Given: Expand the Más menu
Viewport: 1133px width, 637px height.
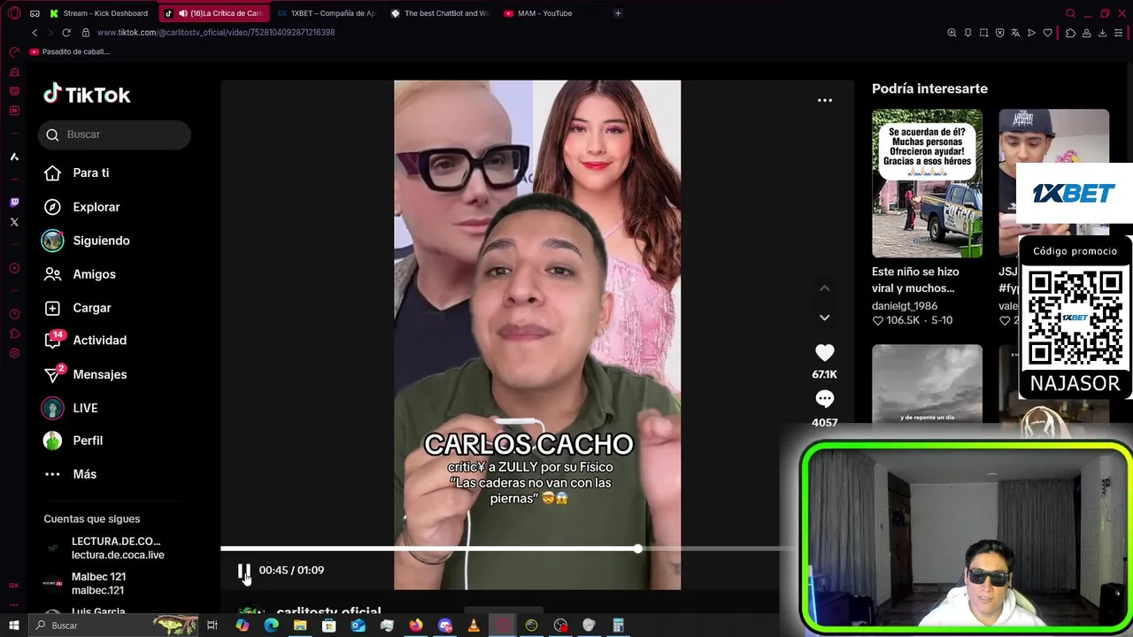Looking at the screenshot, I should pyautogui.click(x=71, y=474).
